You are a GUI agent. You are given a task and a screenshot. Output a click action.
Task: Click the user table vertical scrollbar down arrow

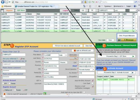click(136, 30)
